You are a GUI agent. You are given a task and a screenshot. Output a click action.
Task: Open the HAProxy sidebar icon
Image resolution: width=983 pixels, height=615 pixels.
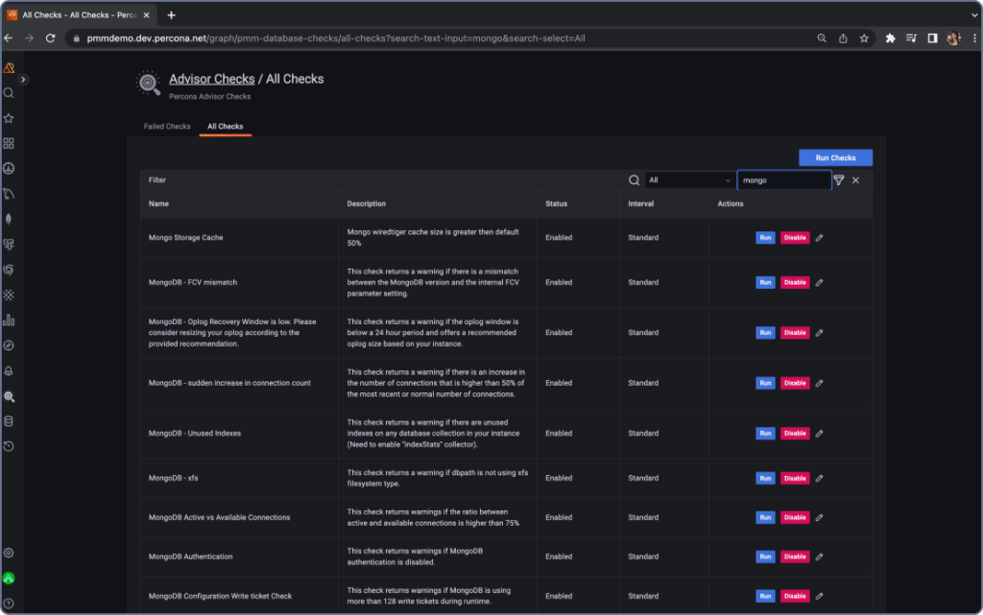pos(9,295)
